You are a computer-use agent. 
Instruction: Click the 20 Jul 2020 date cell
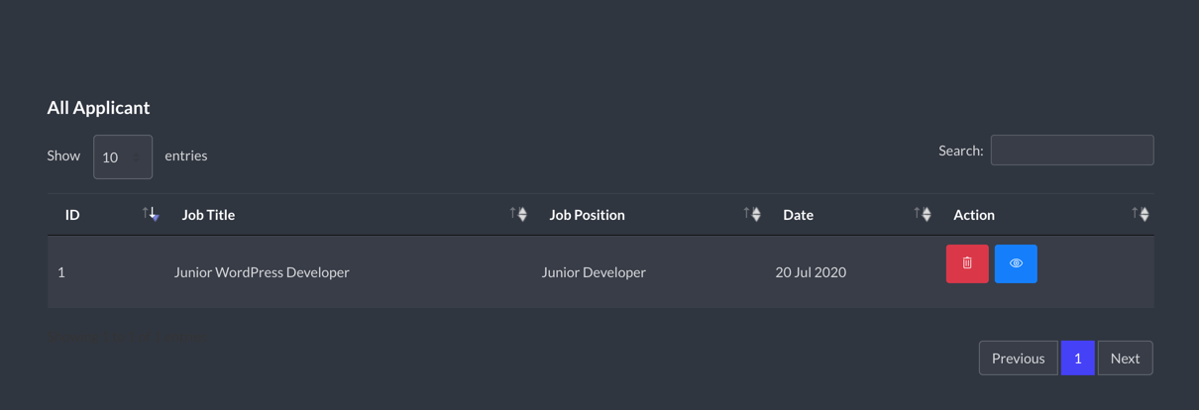tap(811, 272)
